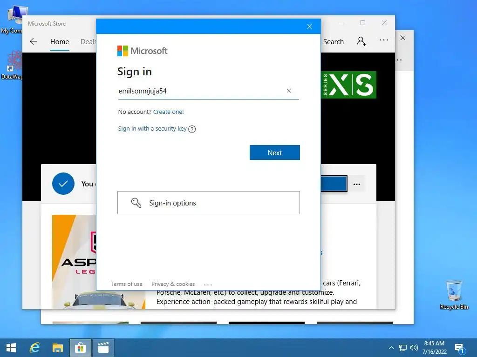Open the Recycle Bin desktop icon
Image resolution: width=477 pixels, height=357 pixels.
coord(454,294)
